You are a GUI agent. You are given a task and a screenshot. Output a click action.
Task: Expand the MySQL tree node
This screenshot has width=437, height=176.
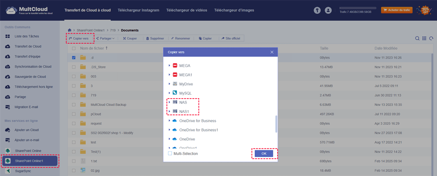pyautogui.click(x=169, y=93)
